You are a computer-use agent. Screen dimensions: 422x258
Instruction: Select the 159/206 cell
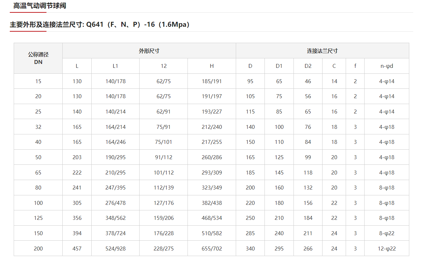[x=164, y=218]
